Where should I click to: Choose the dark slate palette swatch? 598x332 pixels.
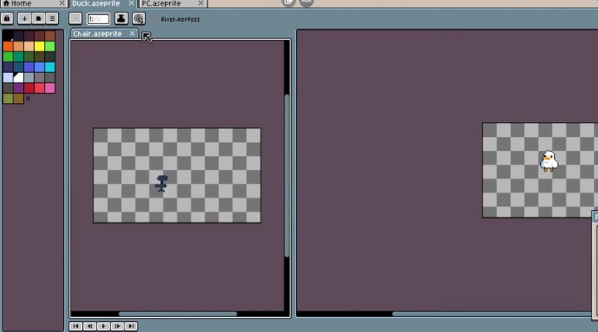tap(50, 56)
